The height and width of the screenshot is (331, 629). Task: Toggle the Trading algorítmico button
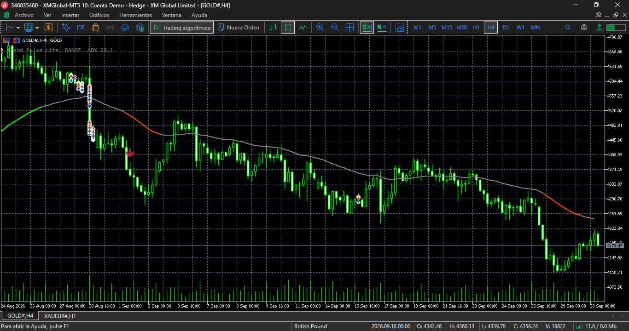182,28
